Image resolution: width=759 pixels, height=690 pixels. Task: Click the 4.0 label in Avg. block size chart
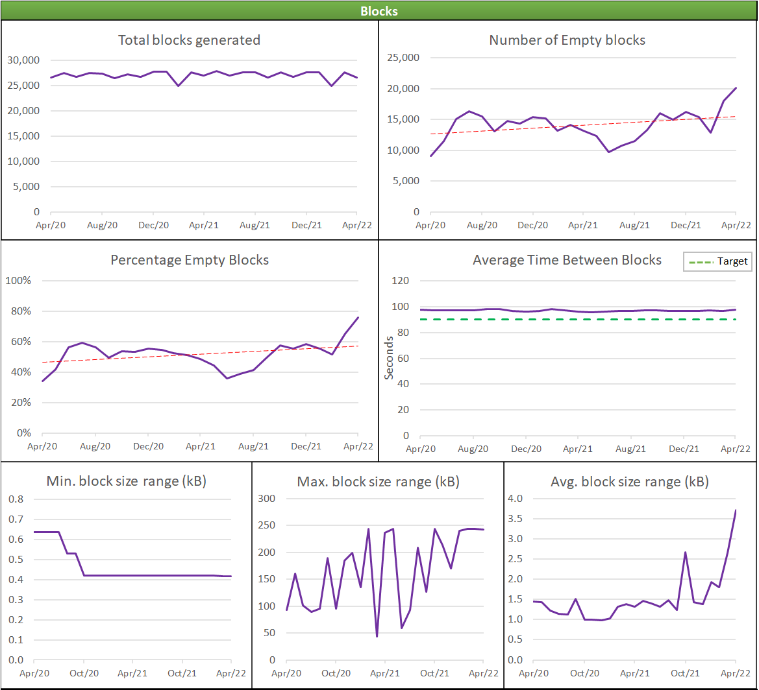coord(515,499)
